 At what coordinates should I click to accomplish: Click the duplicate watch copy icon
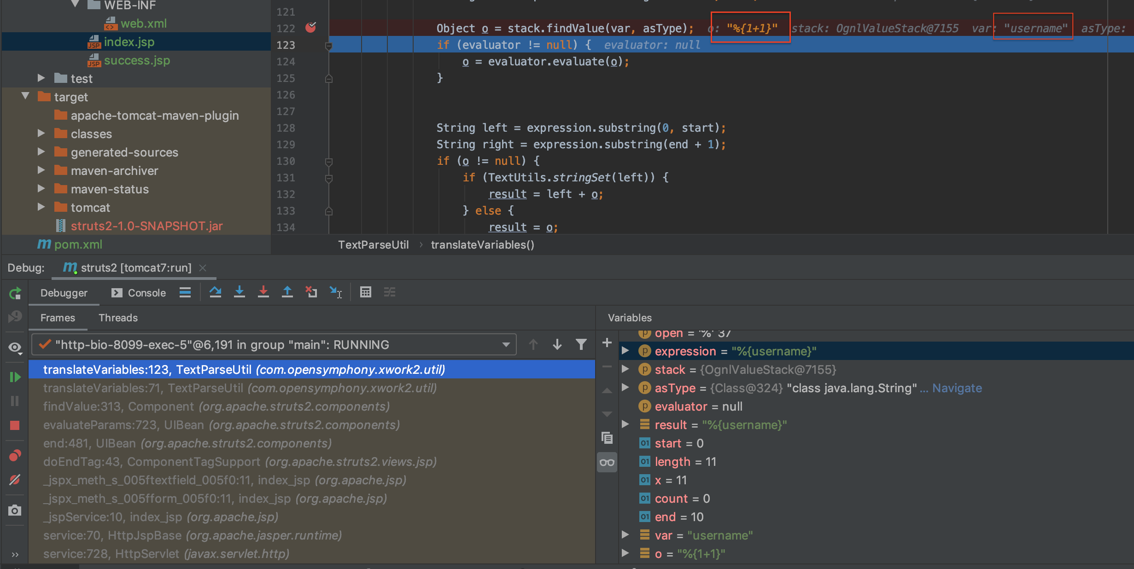click(x=607, y=438)
